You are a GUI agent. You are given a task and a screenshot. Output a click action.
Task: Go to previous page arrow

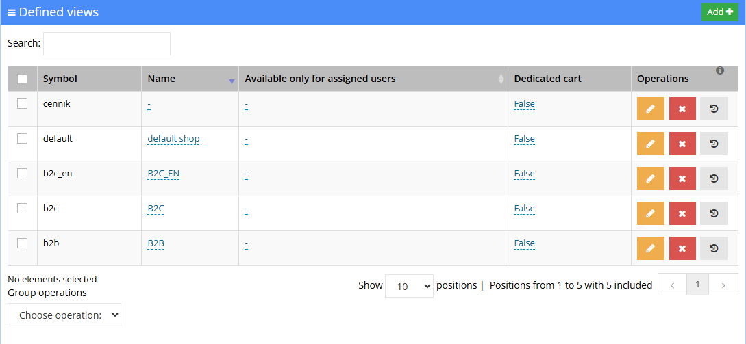[672, 285]
